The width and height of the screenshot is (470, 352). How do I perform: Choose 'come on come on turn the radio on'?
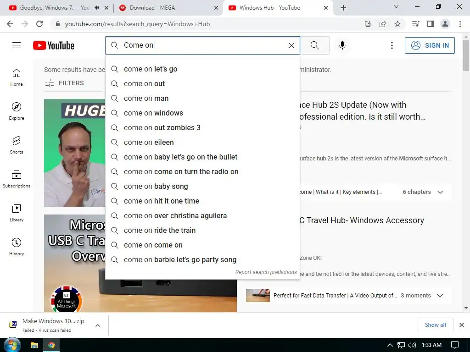pos(202,172)
